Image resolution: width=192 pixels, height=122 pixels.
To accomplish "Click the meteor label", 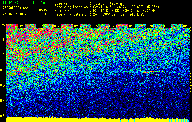I will pos(43,9).
